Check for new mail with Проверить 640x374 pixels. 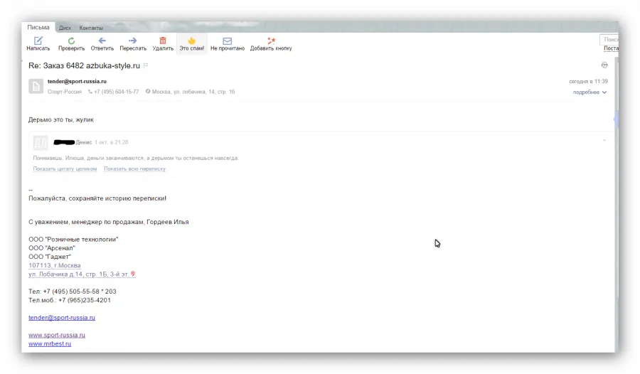point(71,43)
